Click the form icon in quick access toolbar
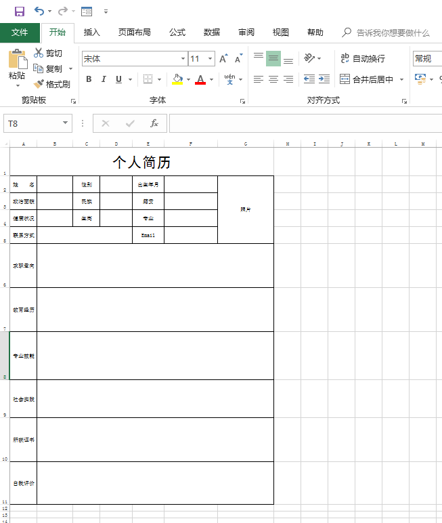The width and height of the screenshot is (442, 523). pyautogui.click(x=87, y=12)
